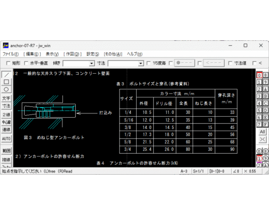Switch to layer 5
Viewport: 269px width, 215px height.
[259, 110]
